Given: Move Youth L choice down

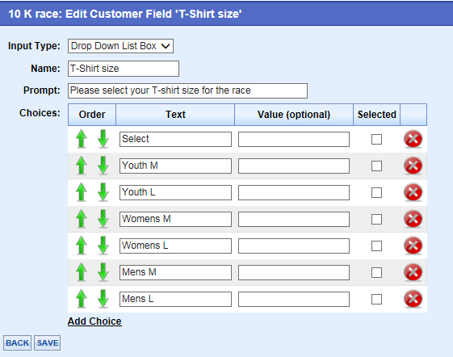Looking at the screenshot, I should coord(103,192).
